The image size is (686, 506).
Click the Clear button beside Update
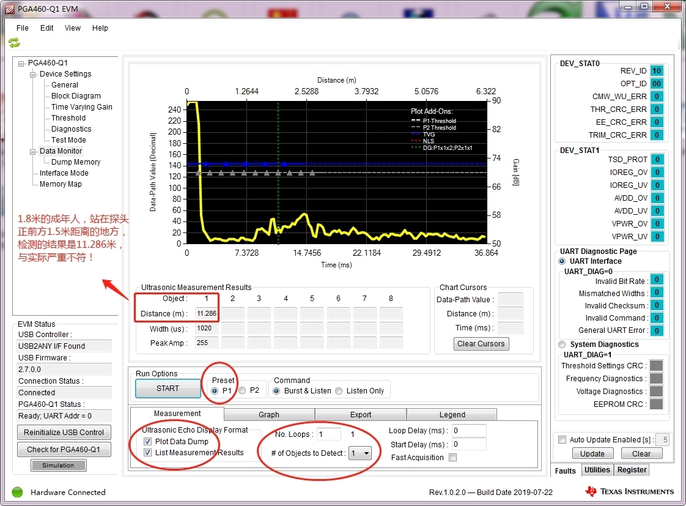641,454
